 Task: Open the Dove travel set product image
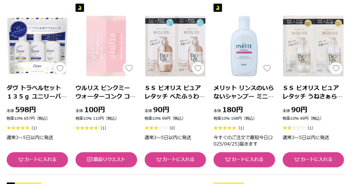(37, 46)
